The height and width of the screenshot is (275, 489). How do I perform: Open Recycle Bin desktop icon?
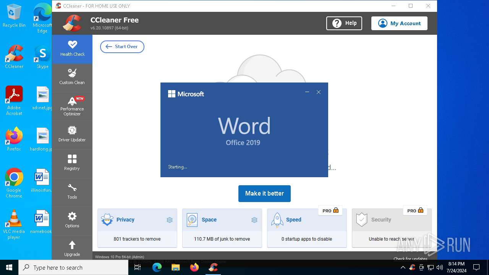(14, 16)
